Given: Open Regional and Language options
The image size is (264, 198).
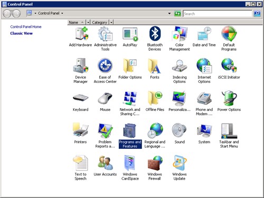Looking at the screenshot, I should tap(155, 136).
